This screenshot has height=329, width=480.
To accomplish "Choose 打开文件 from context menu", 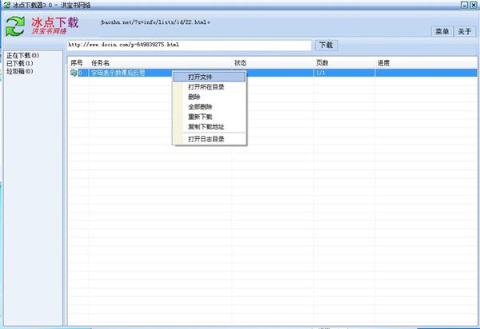I will [209, 77].
